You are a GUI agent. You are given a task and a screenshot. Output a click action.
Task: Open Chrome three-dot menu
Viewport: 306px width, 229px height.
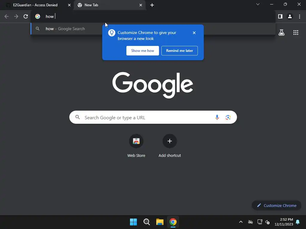pyautogui.click(x=299, y=16)
